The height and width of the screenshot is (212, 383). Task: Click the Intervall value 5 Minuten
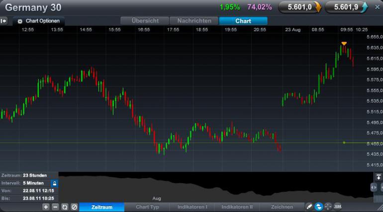pos(33,183)
